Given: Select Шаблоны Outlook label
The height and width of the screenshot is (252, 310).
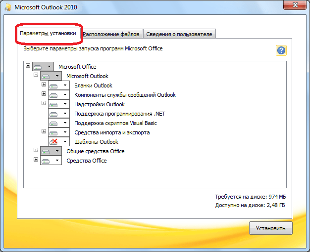Looking at the screenshot, I should 96,142.
